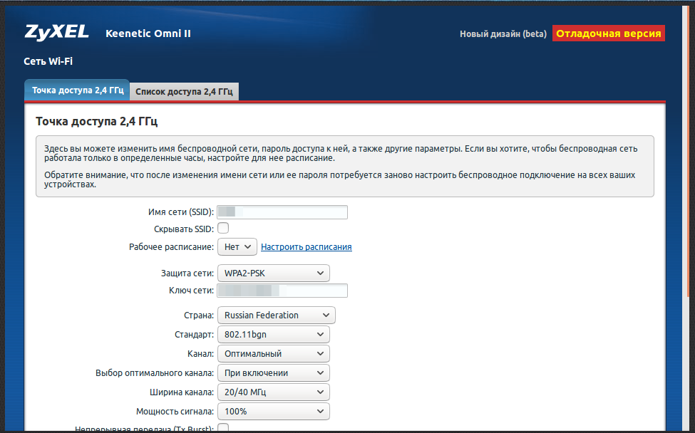Click the Имя сети (SSID) input field
The width and height of the screenshot is (695, 433).
[282, 212]
